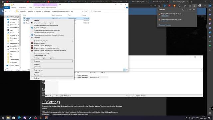Screen dimensions: 213x120
Task: Open the "Файл" ribbon tab
Action: pos(7,8)
